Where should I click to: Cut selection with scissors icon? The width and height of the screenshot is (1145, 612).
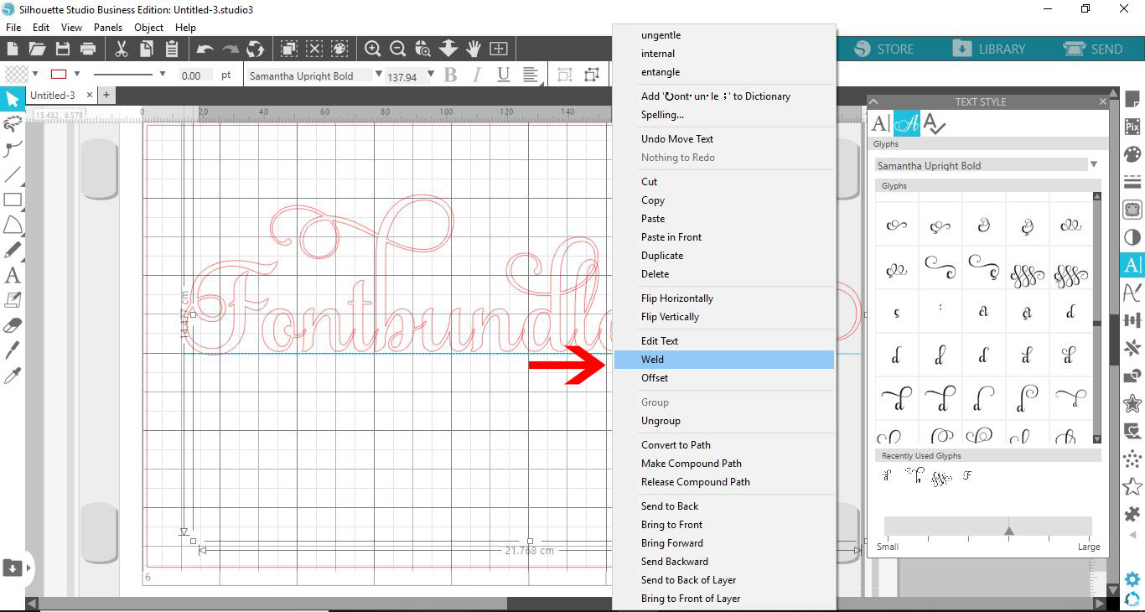(x=122, y=49)
